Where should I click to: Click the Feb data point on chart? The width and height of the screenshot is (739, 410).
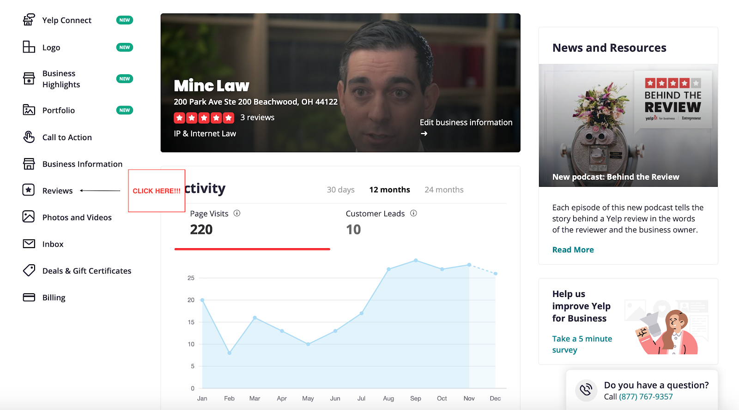point(230,353)
